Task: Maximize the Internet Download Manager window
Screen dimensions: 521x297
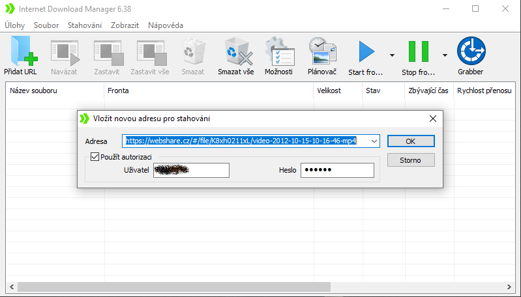Action: point(475,8)
